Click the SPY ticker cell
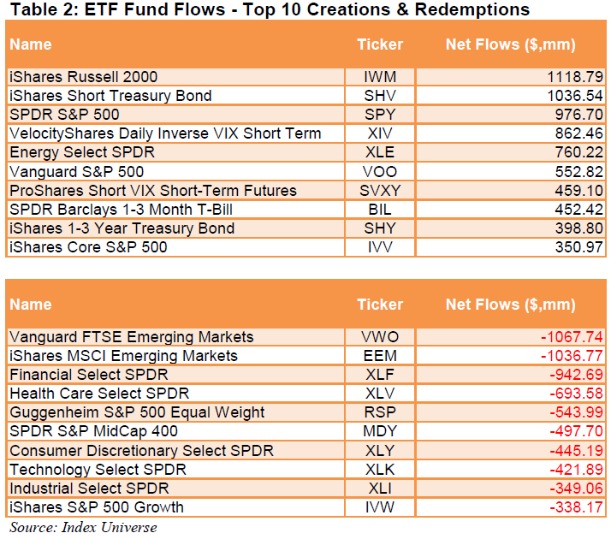The width and height of the screenshot is (611, 539). point(379,115)
